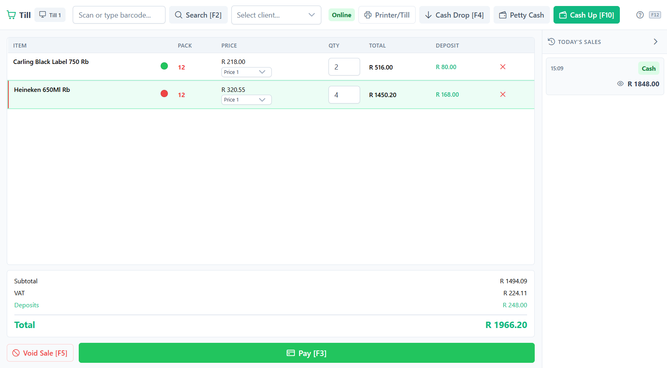The height and width of the screenshot is (368, 667).
Task: Open Price 1 dropdown for Heineken 650Ml
Action: point(246,100)
